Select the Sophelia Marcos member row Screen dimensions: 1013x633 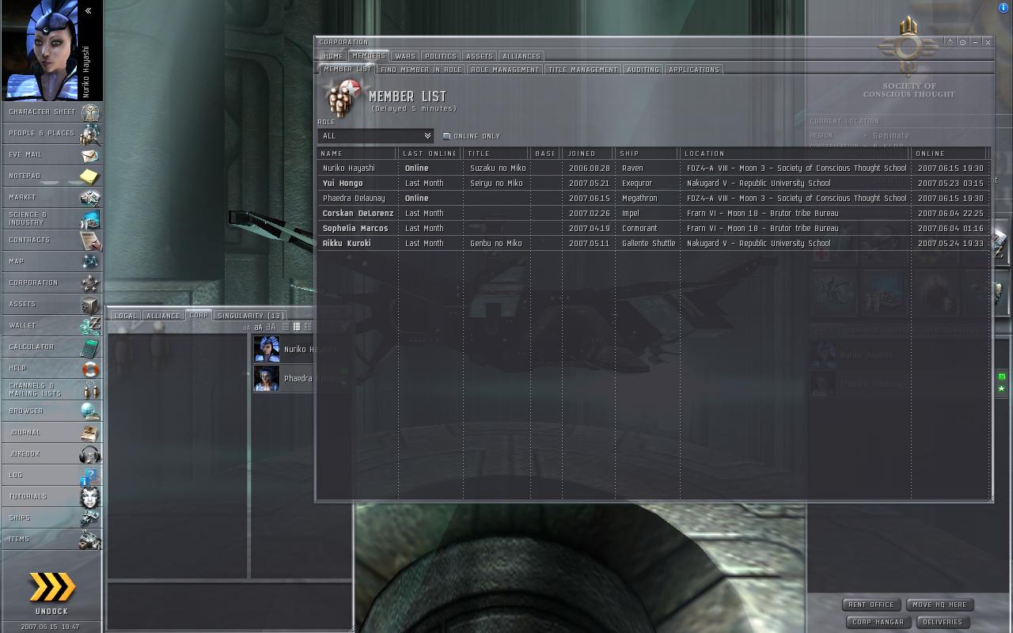point(654,228)
